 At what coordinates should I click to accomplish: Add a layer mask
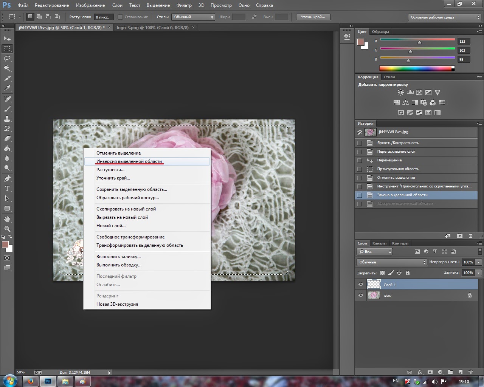pyautogui.click(x=430, y=372)
